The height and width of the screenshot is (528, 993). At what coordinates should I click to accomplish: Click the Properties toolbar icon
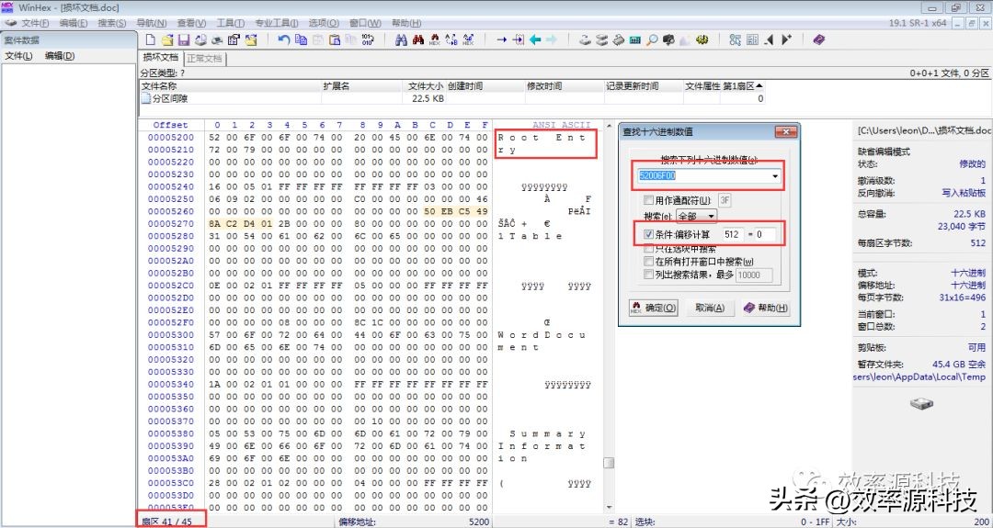click(x=234, y=39)
